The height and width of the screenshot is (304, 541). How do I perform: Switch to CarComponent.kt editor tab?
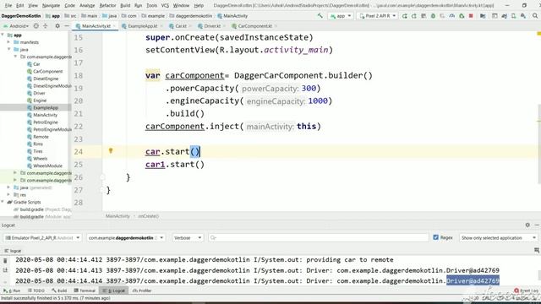(x=254, y=26)
